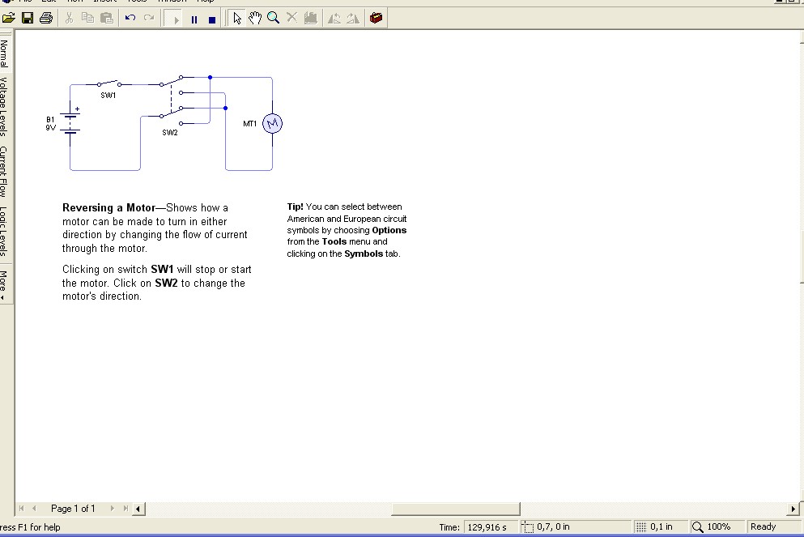The height and width of the screenshot is (537, 804).
Task: Run the simulation with the Play button
Action: tap(176, 19)
